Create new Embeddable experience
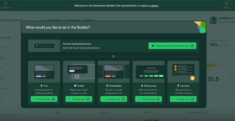Image resolution: width=235 pixels, height=121 pixels. (114, 99)
